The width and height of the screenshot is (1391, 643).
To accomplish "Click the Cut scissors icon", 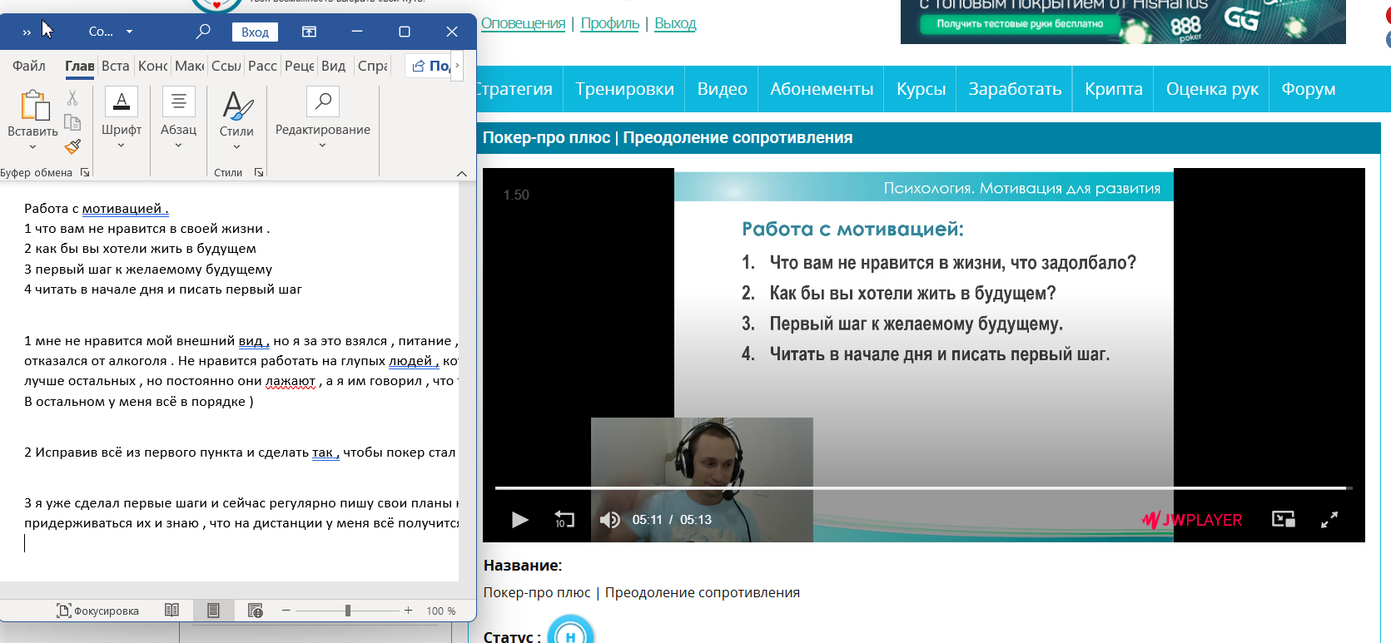I will (x=72, y=98).
